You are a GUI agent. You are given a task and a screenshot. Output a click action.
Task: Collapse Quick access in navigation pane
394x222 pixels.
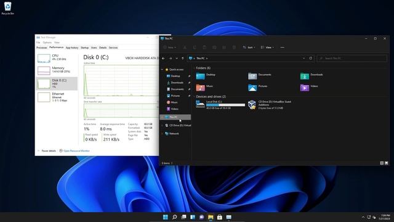tap(162, 70)
